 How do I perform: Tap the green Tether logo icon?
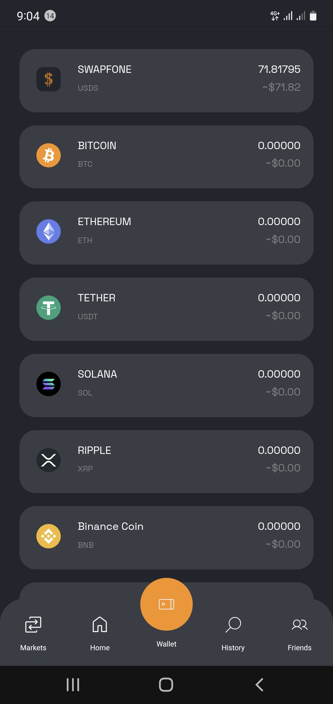48,308
